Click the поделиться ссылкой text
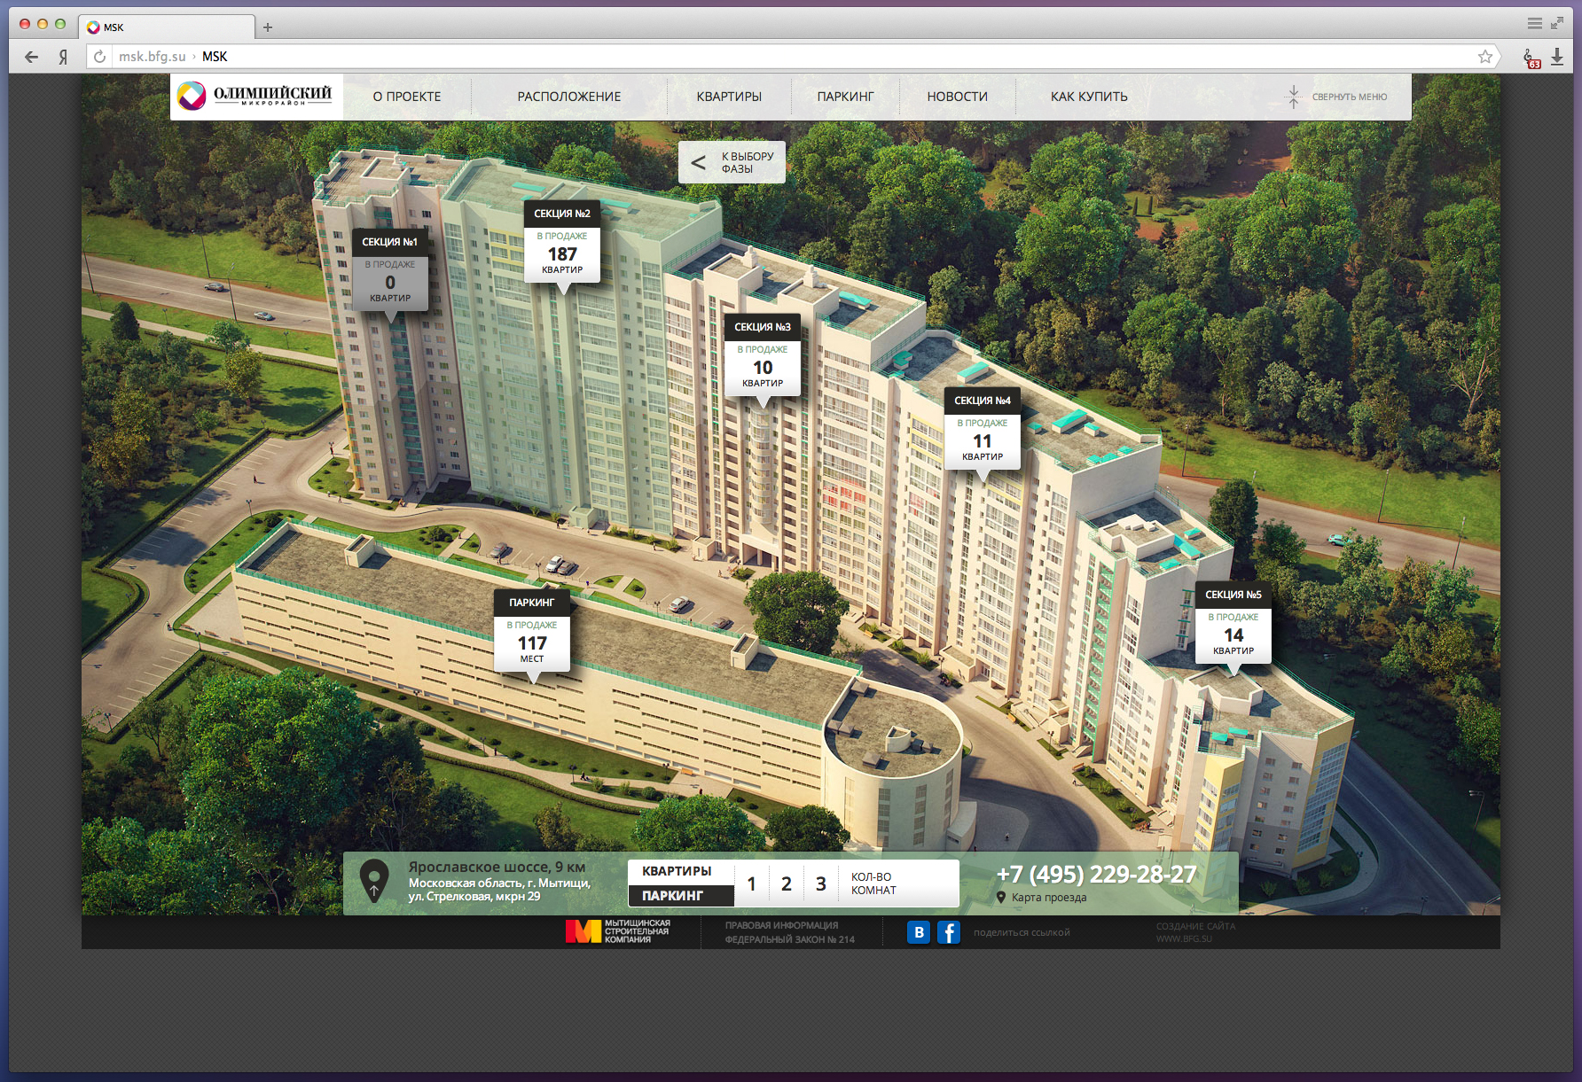This screenshot has width=1582, height=1082. (x=1022, y=932)
